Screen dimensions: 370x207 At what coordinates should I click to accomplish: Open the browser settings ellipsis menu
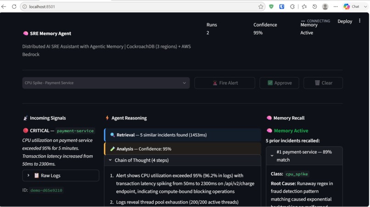point(336,6)
